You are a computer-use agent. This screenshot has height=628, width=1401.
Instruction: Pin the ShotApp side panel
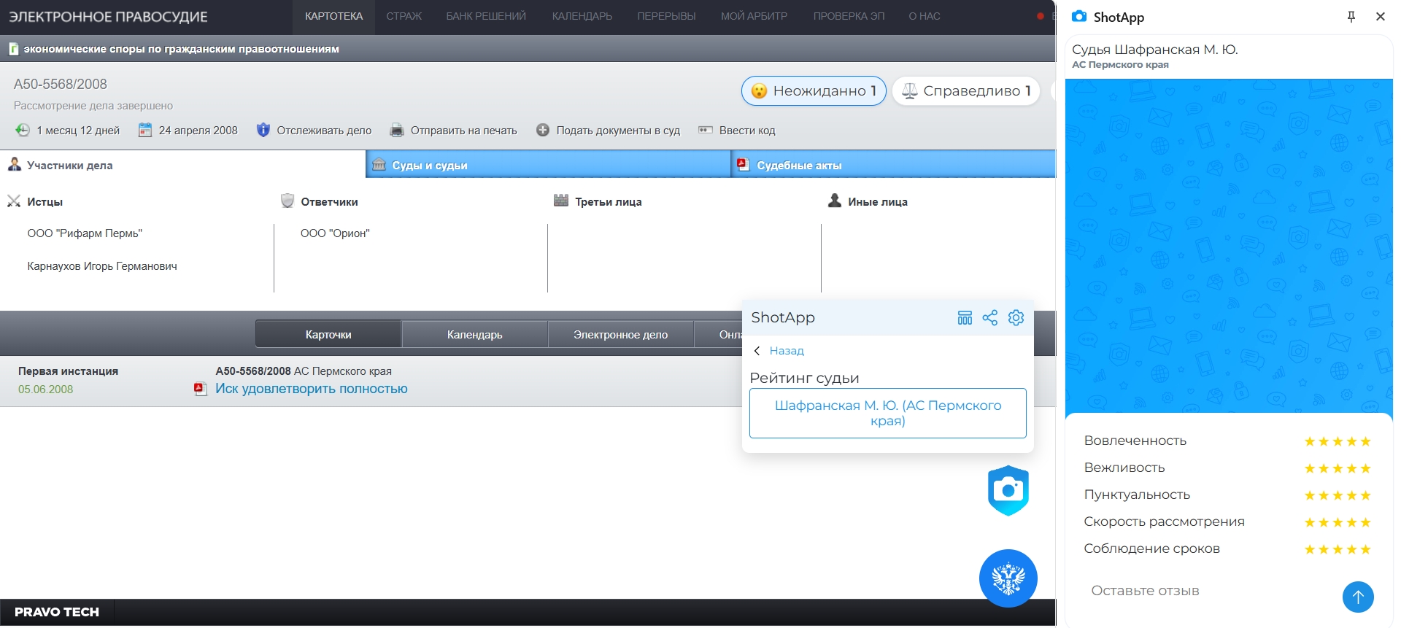(1351, 17)
